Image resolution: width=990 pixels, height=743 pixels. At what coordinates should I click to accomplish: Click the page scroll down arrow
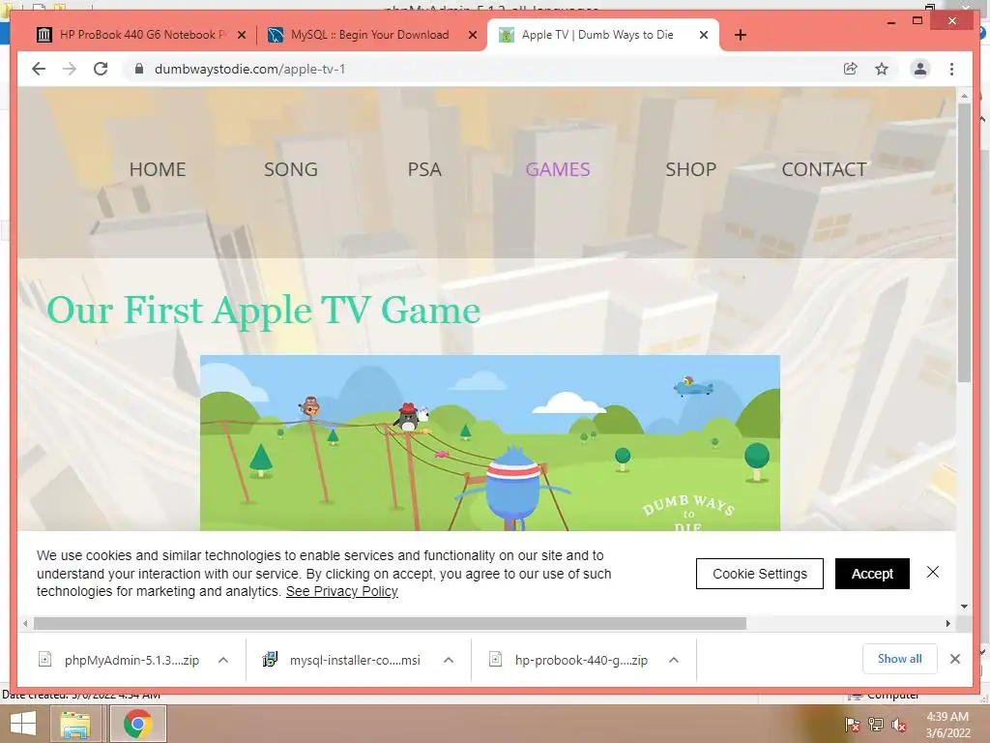[x=964, y=607]
